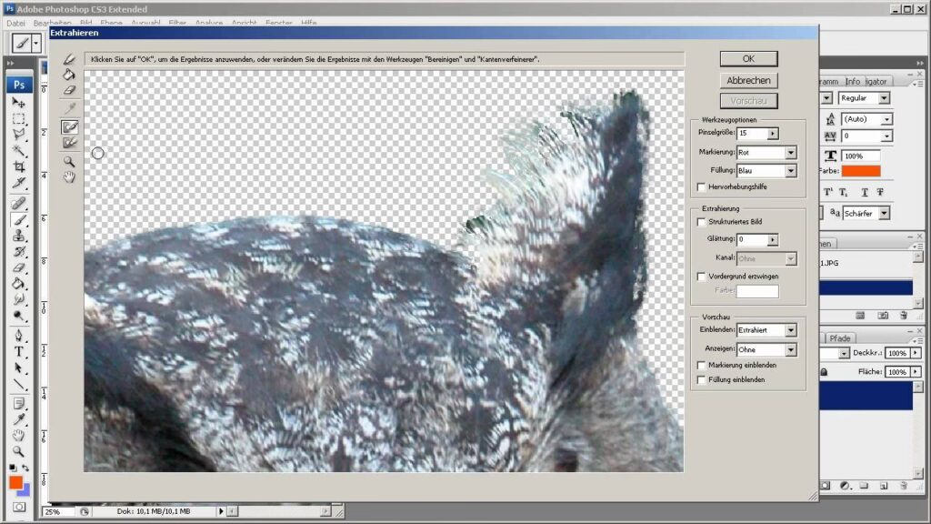Select the Fill bucket tool in Extract dialog

coord(70,75)
